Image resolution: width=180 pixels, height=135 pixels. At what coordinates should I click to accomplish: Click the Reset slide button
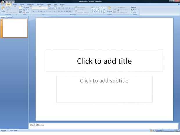click(26, 10)
